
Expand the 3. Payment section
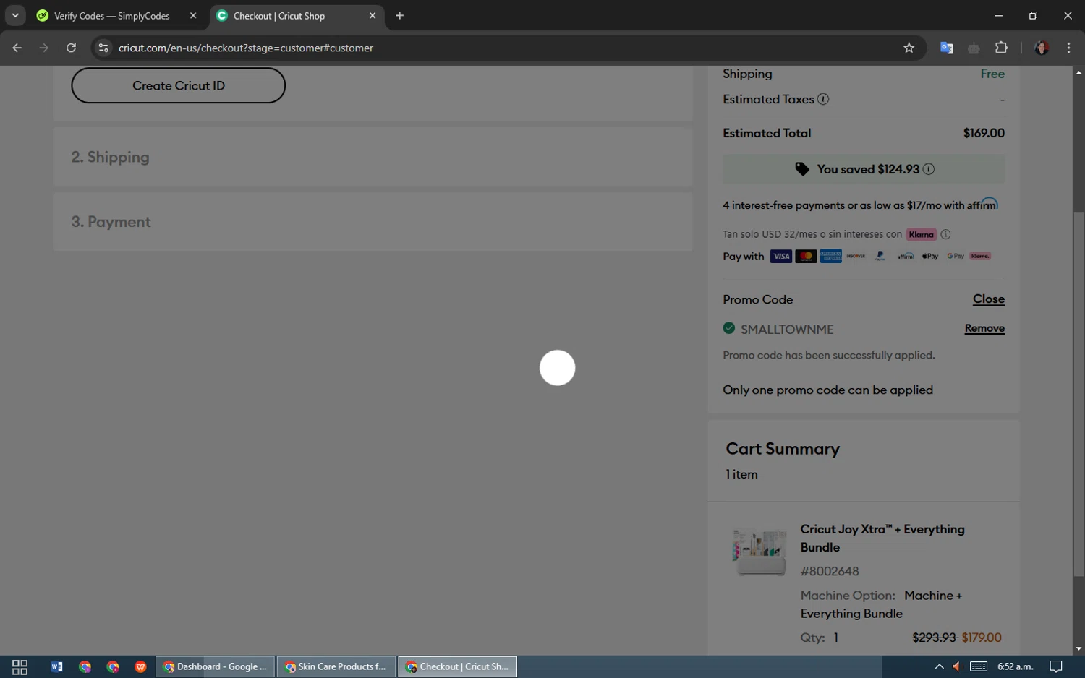(x=373, y=222)
